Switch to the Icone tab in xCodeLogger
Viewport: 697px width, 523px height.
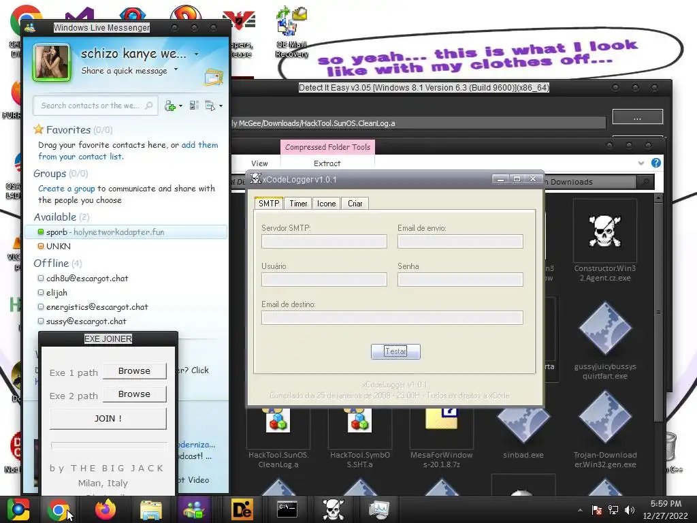point(326,204)
